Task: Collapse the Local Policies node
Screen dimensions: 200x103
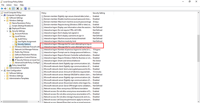Action: [x=10, y=36]
